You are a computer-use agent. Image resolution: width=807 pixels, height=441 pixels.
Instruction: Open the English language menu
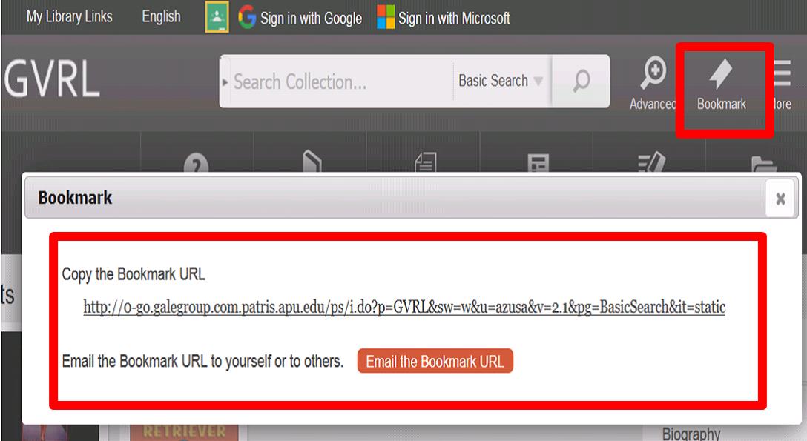[x=161, y=16]
